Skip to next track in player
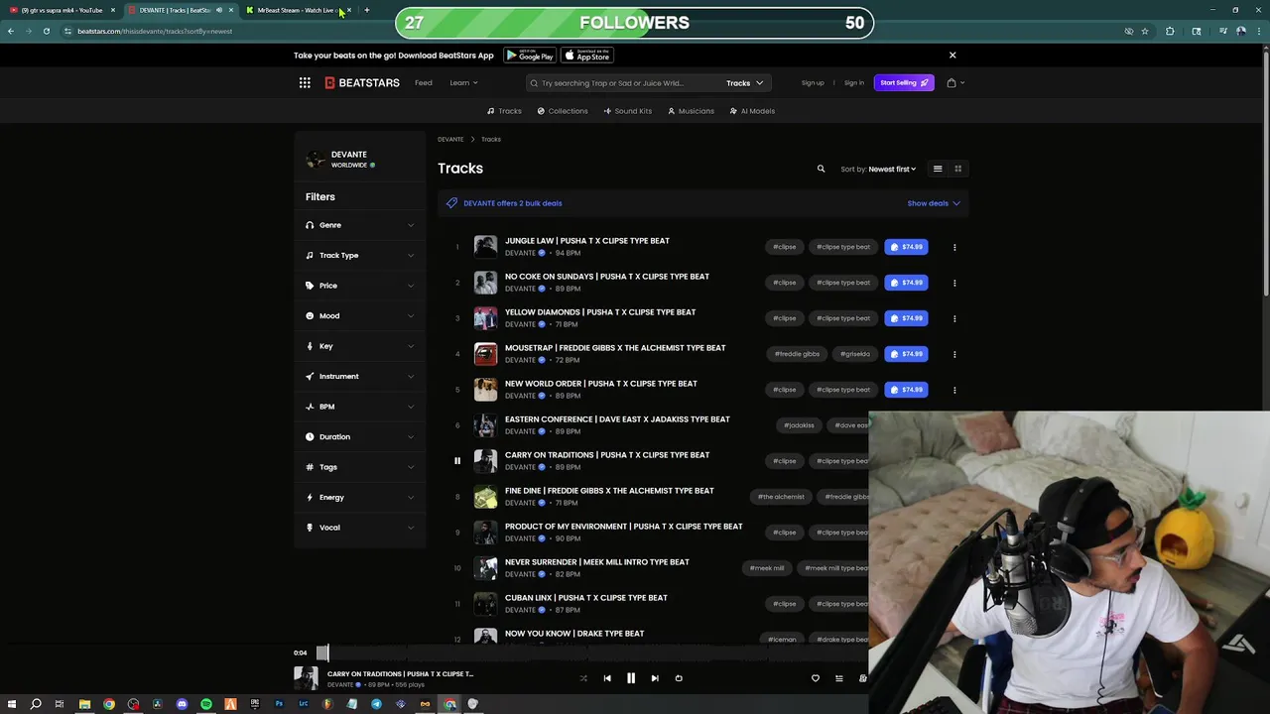Viewport: 1270px width, 714px height. click(655, 678)
